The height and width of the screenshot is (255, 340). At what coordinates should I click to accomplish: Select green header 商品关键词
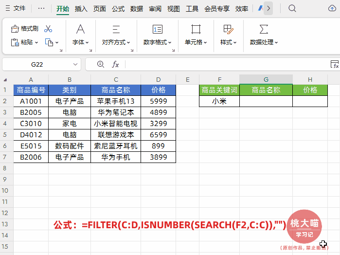(219, 90)
